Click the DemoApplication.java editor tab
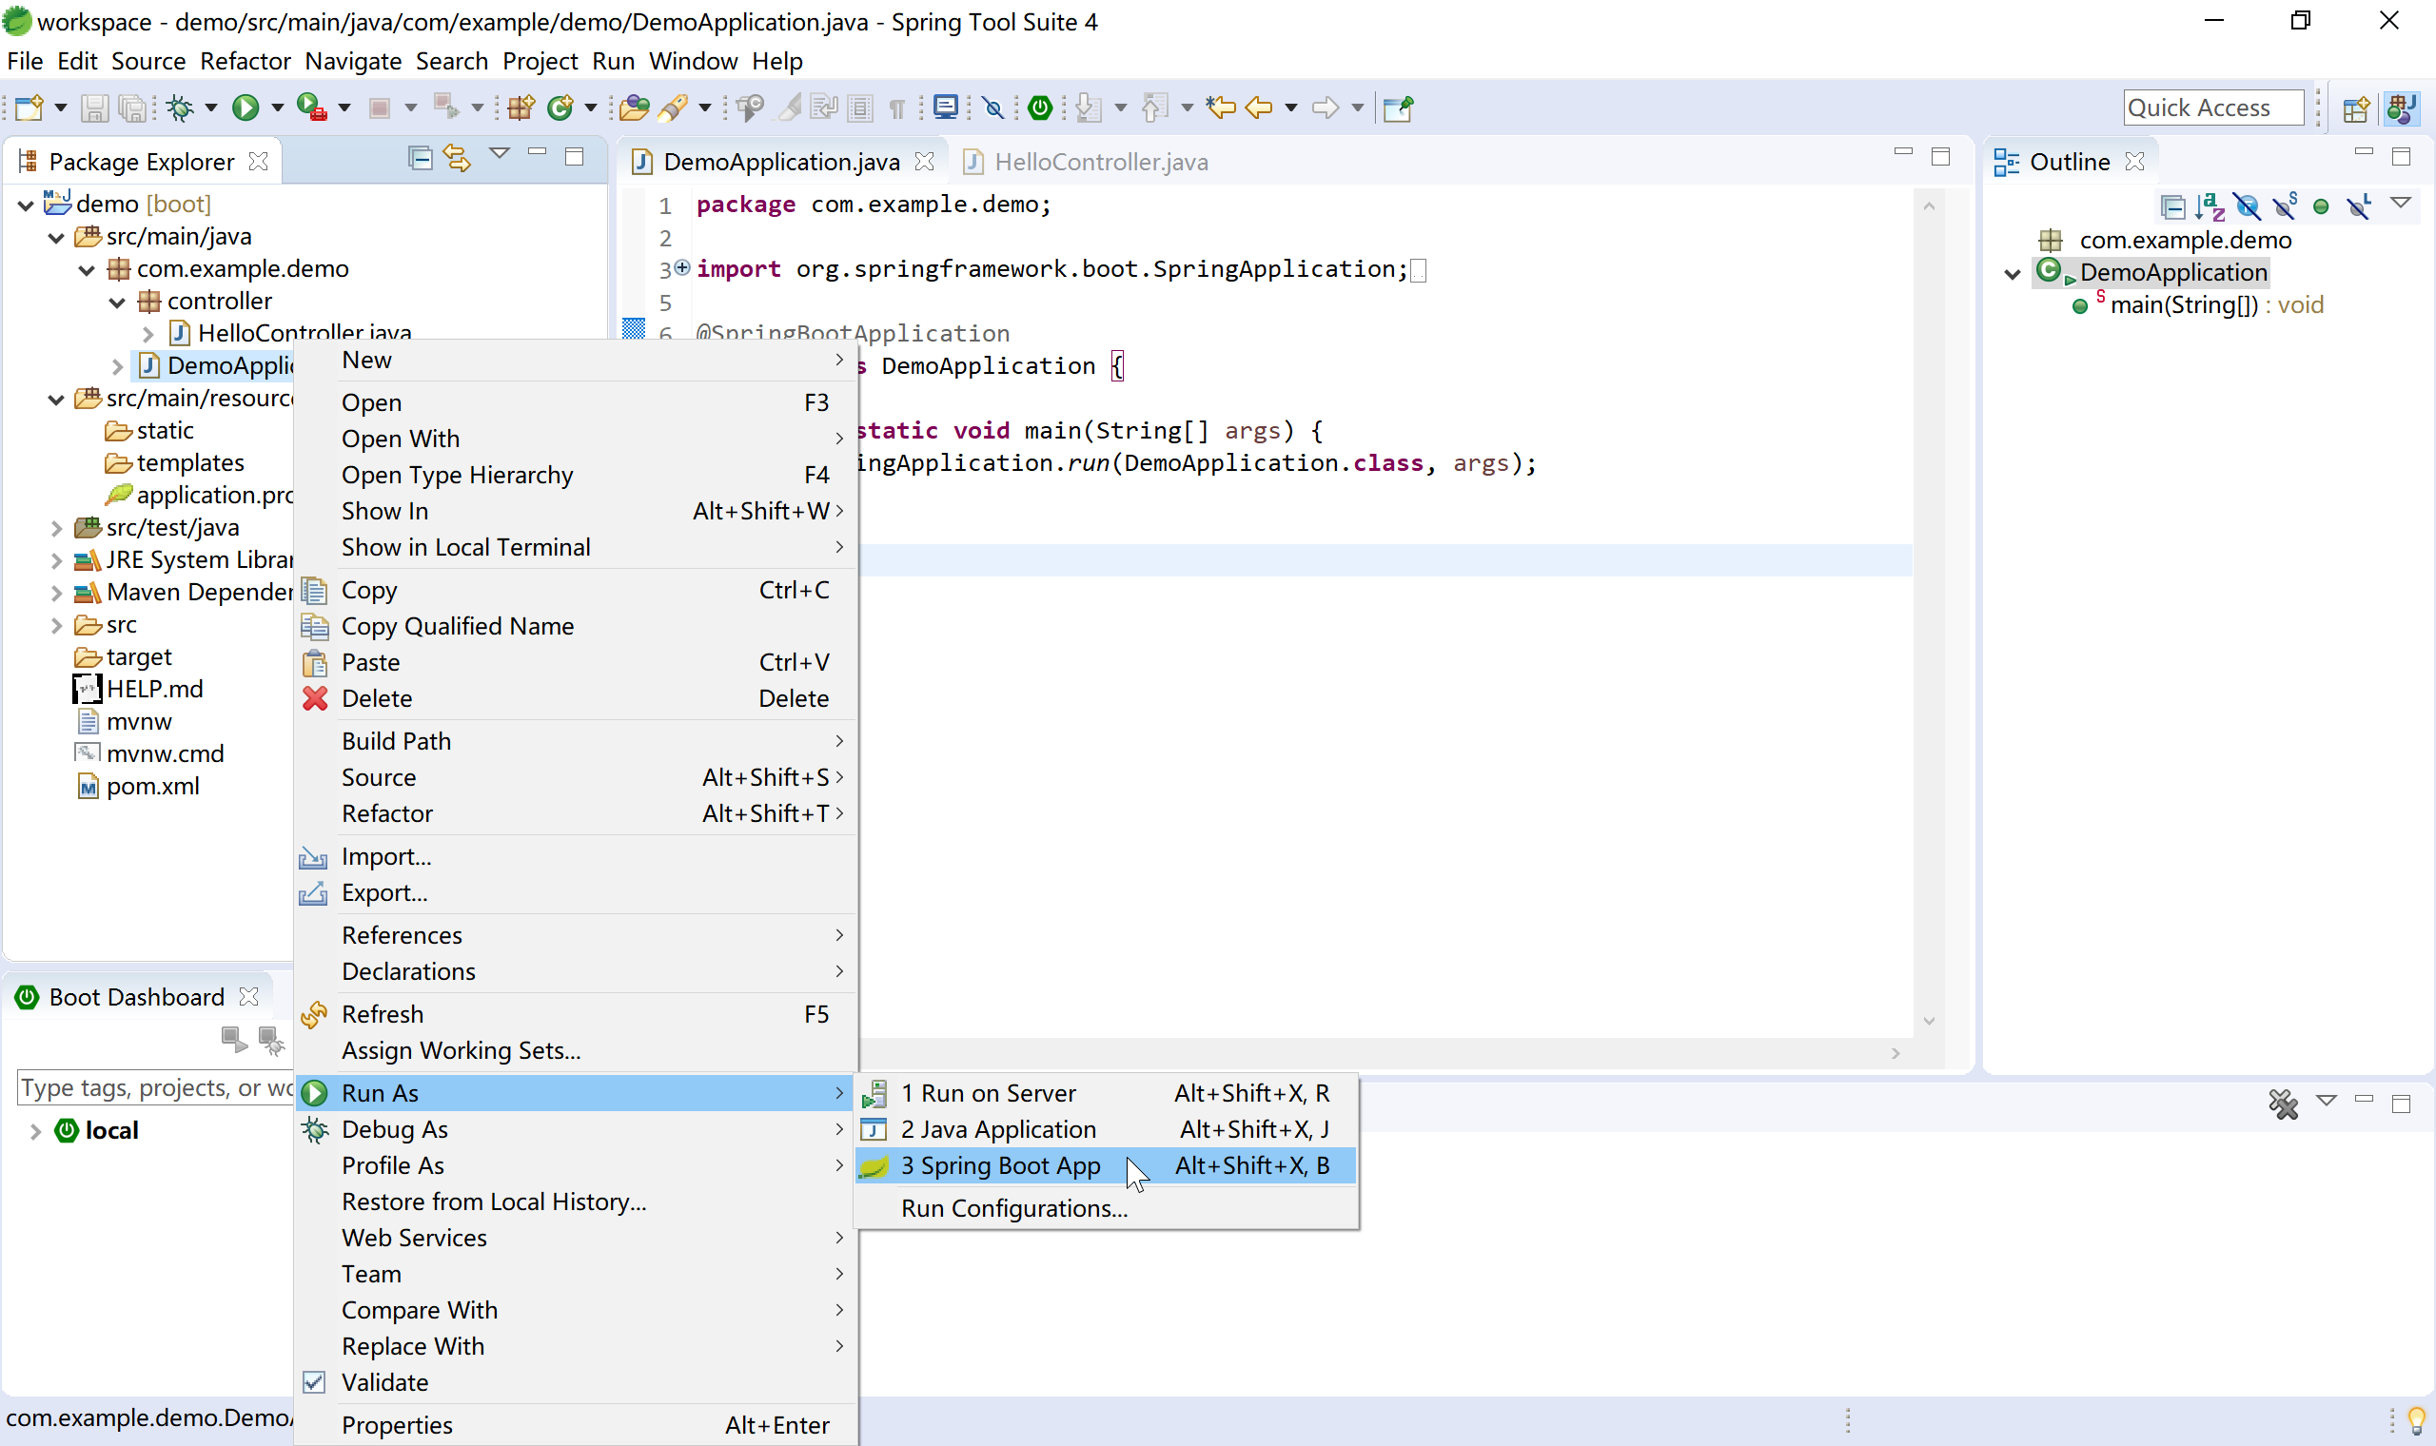The width and height of the screenshot is (2436, 1446). [x=780, y=160]
